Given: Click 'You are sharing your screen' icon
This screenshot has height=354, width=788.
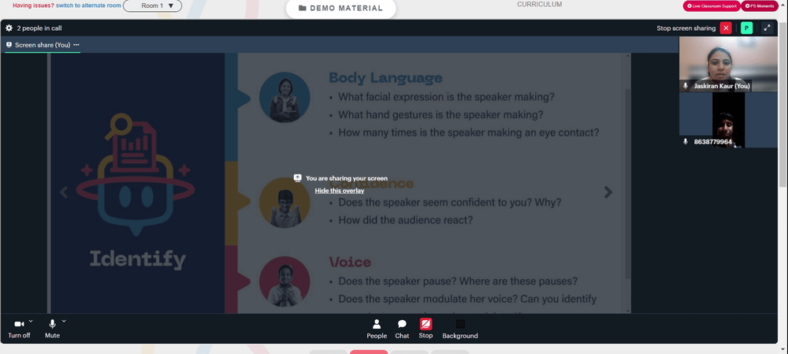Looking at the screenshot, I should pyautogui.click(x=298, y=178).
